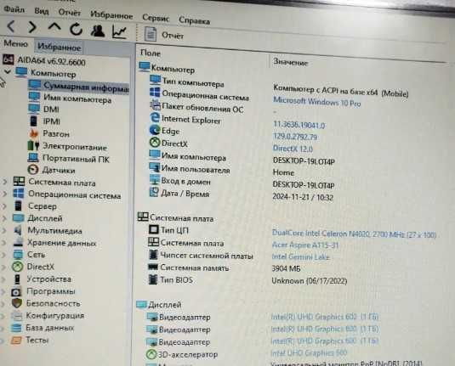Image resolution: width=455 pixels, height=366 pixels.
Task: Expand the Сеть tree node
Action: click(3, 255)
